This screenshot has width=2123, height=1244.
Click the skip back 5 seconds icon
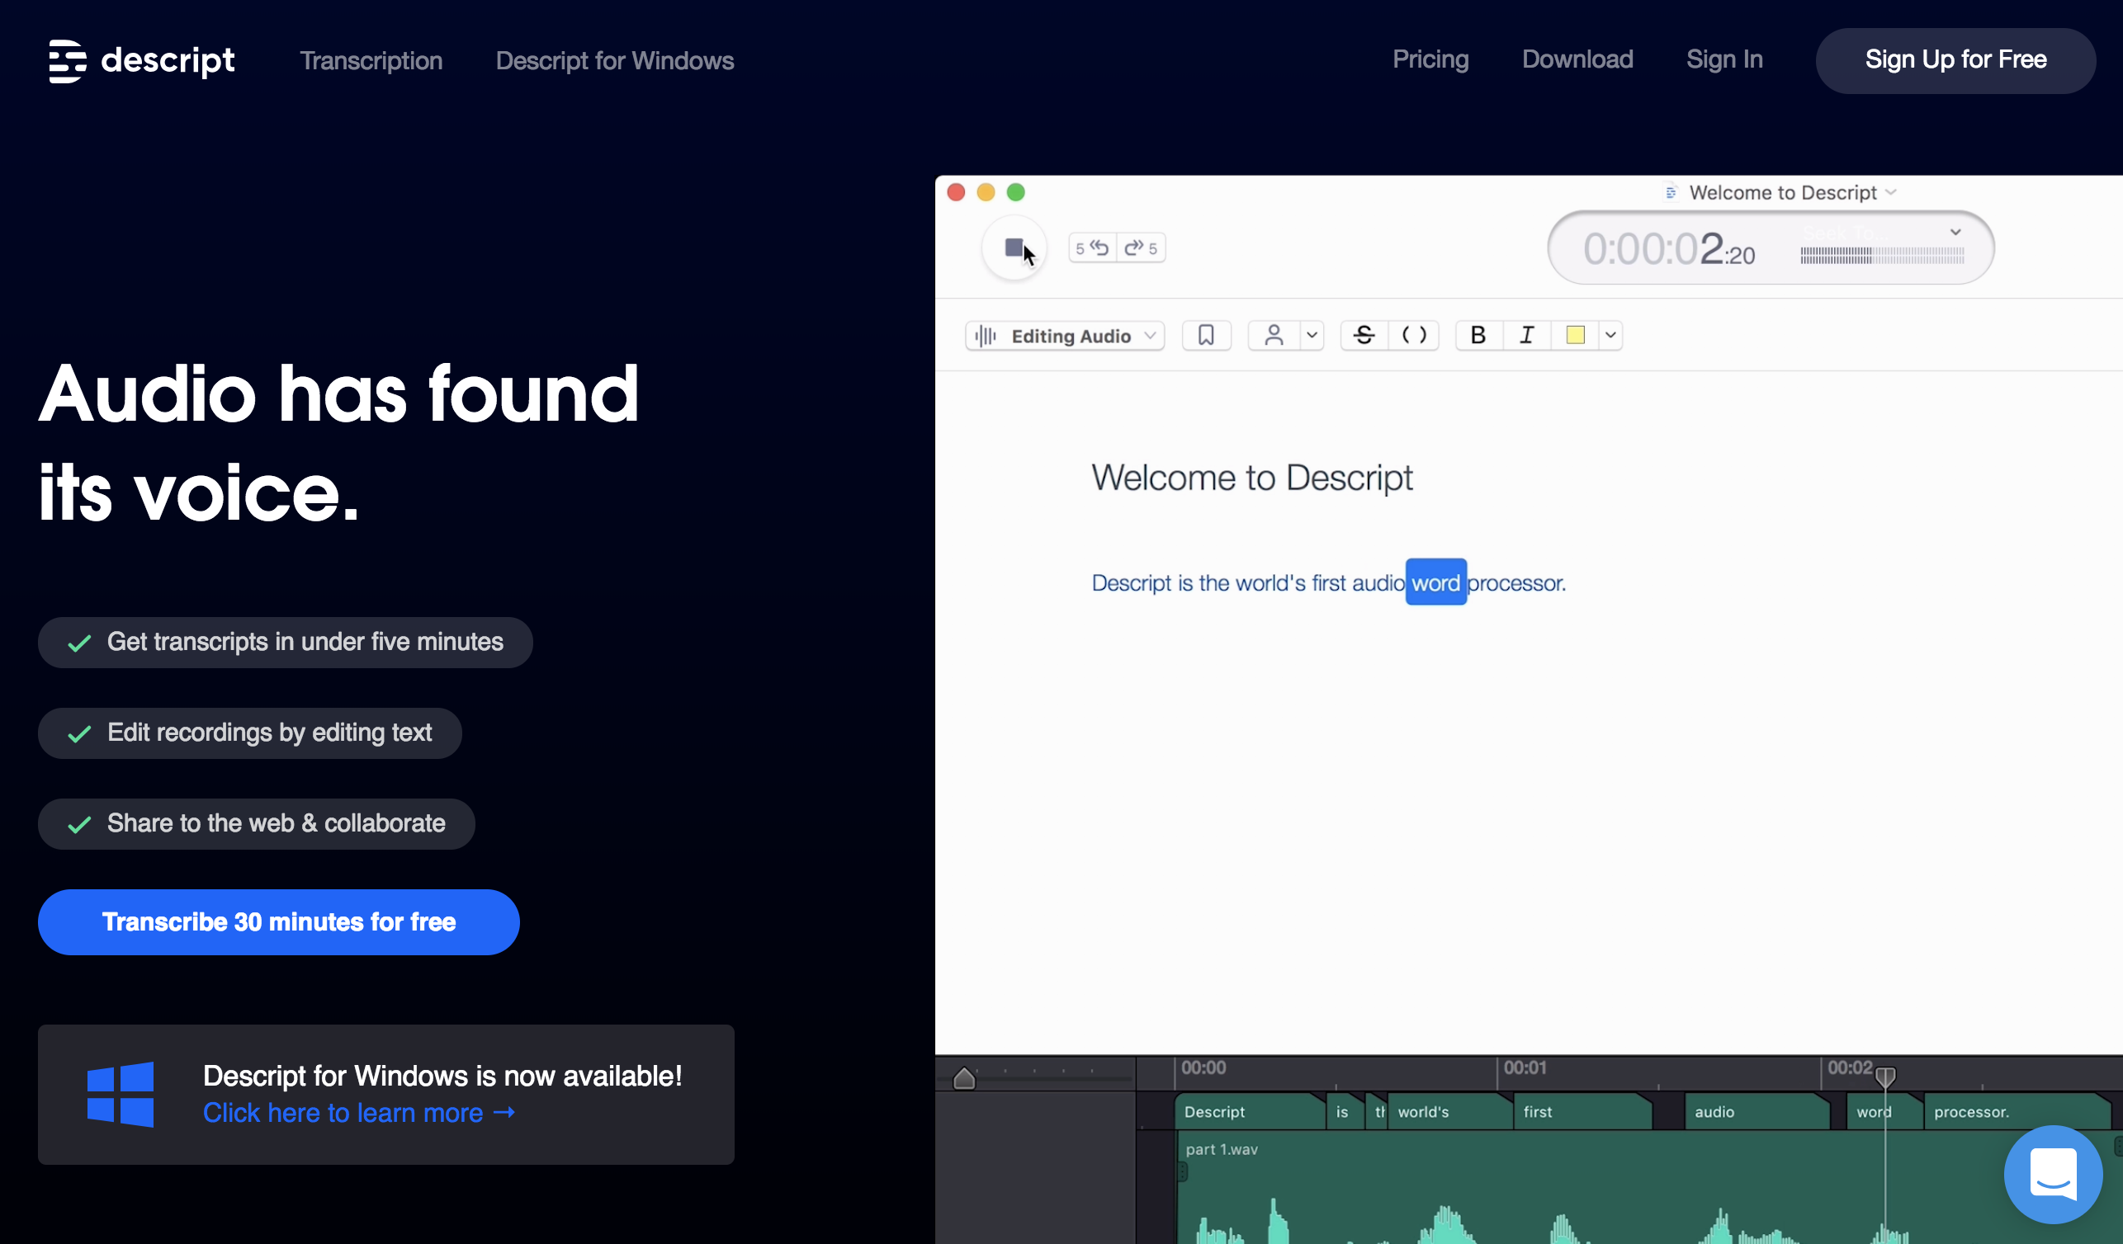pos(1093,247)
